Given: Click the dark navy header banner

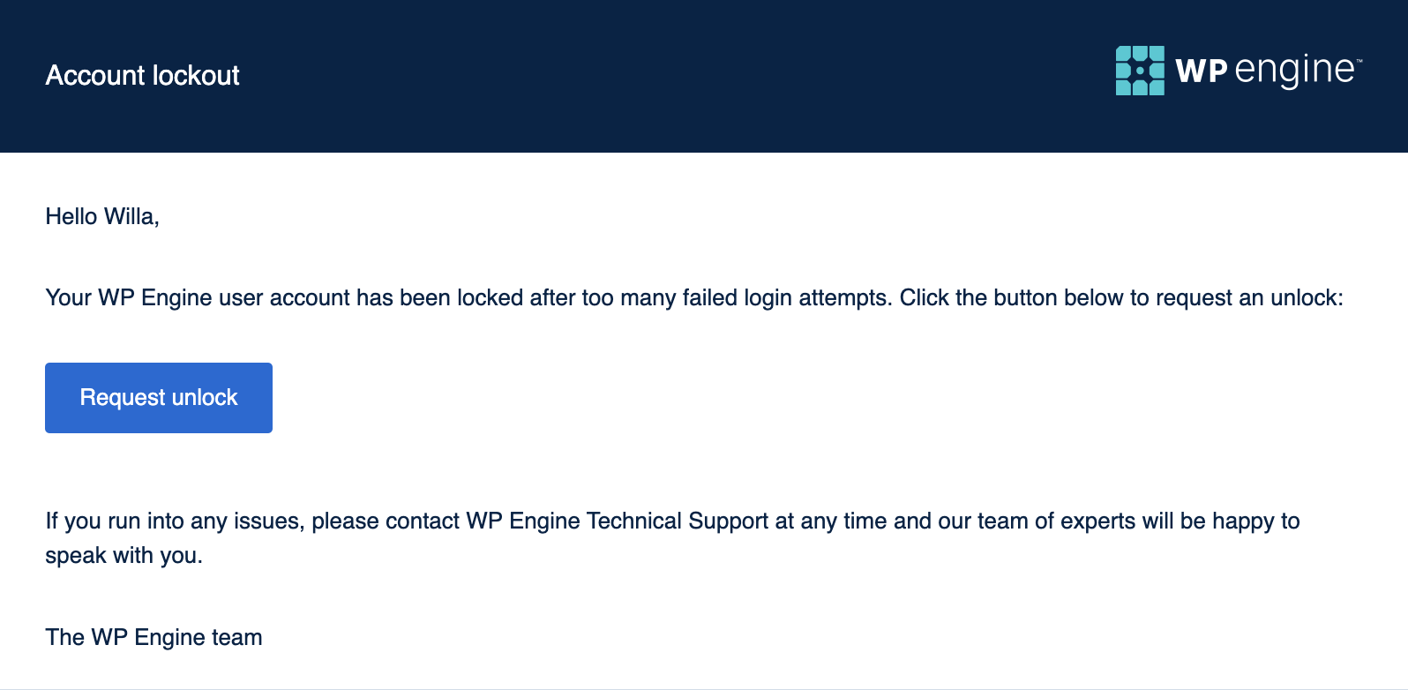Looking at the screenshot, I should point(618,76).
